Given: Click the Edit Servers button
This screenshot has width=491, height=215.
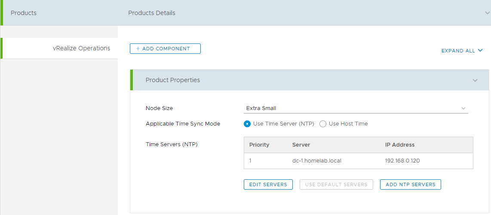Looking at the screenshot, I should click(x=268, y=184).
